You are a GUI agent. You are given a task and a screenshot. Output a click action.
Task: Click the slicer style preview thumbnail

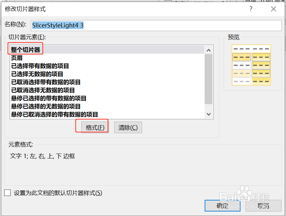tap(251, 65)
